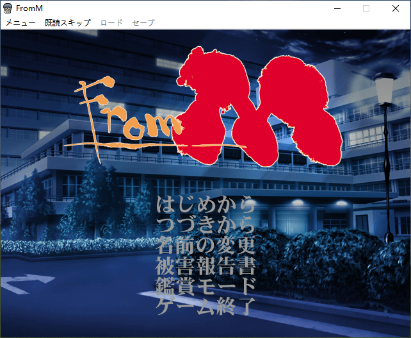Select 名前の変更 to change name
411x338 pixels.
tap(205, 246)
